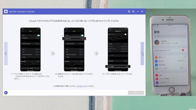Tap the red alert badge on the iPhone setup row
Viewport: 196px width, 110px height.
[183, 50]
